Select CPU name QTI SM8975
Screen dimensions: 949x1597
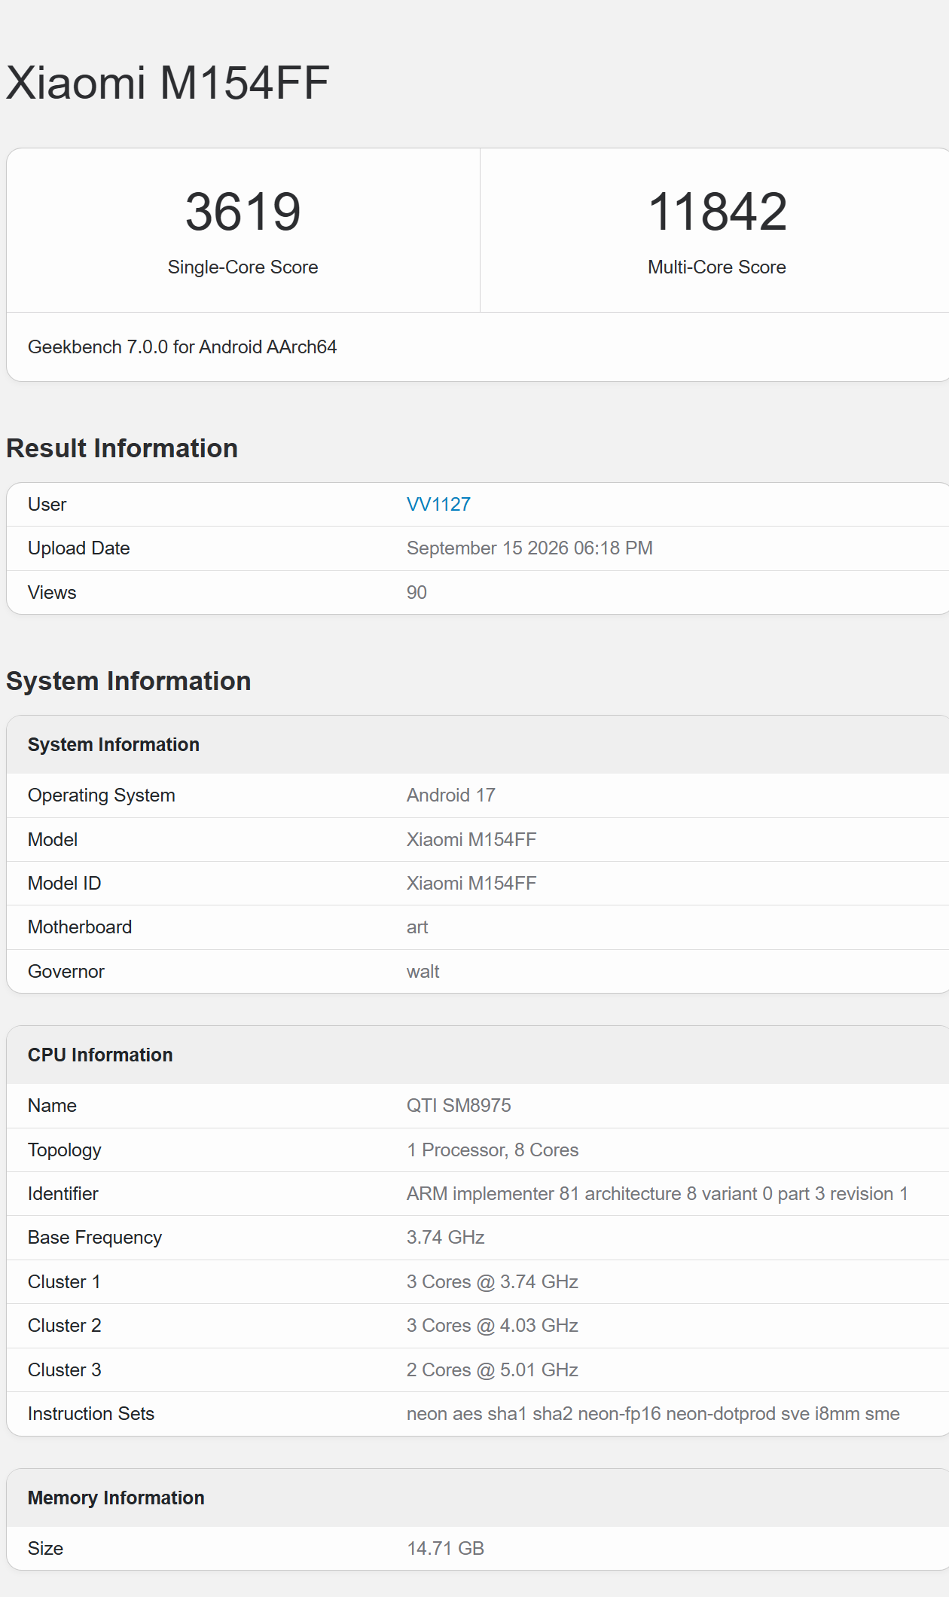(x=459, y=1105)
